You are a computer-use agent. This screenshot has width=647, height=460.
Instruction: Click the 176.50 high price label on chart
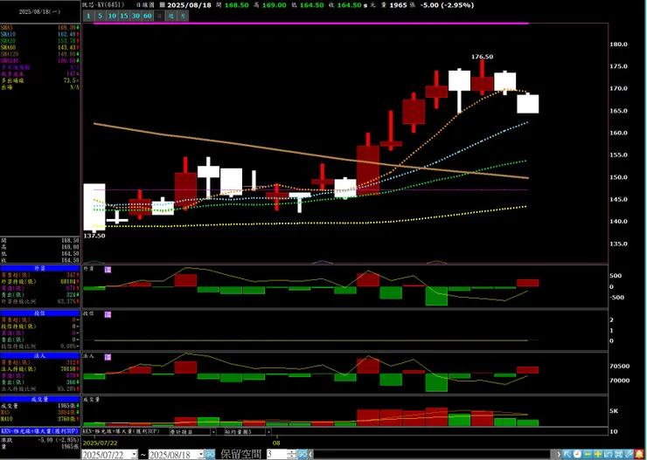point(483,57)
